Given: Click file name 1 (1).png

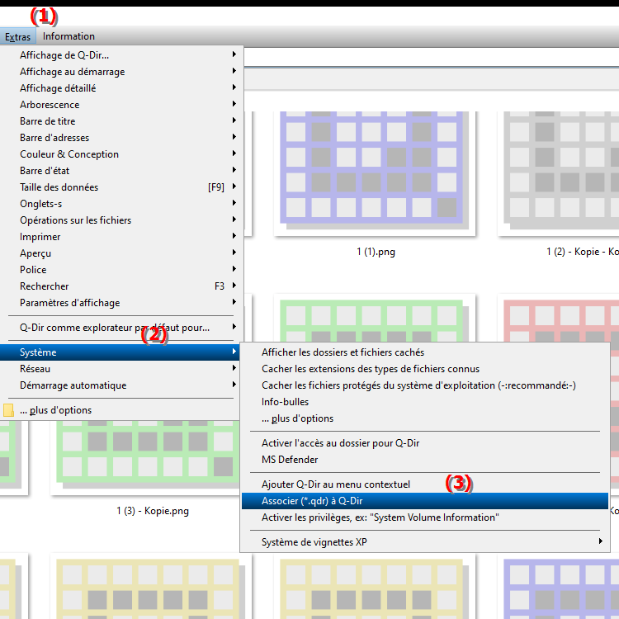Looking at the screenshot, I should (376, 252).
